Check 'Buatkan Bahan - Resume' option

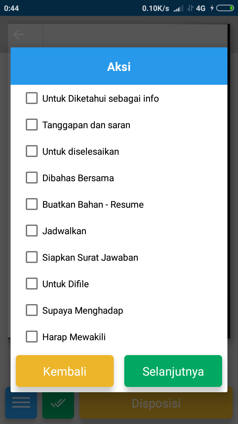click(x=32, y=204)
